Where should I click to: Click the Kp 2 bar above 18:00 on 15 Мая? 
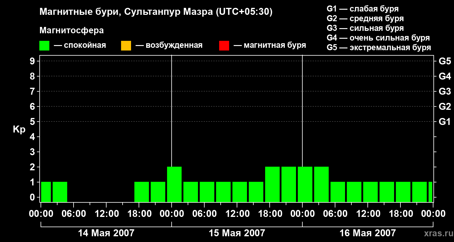272,185
